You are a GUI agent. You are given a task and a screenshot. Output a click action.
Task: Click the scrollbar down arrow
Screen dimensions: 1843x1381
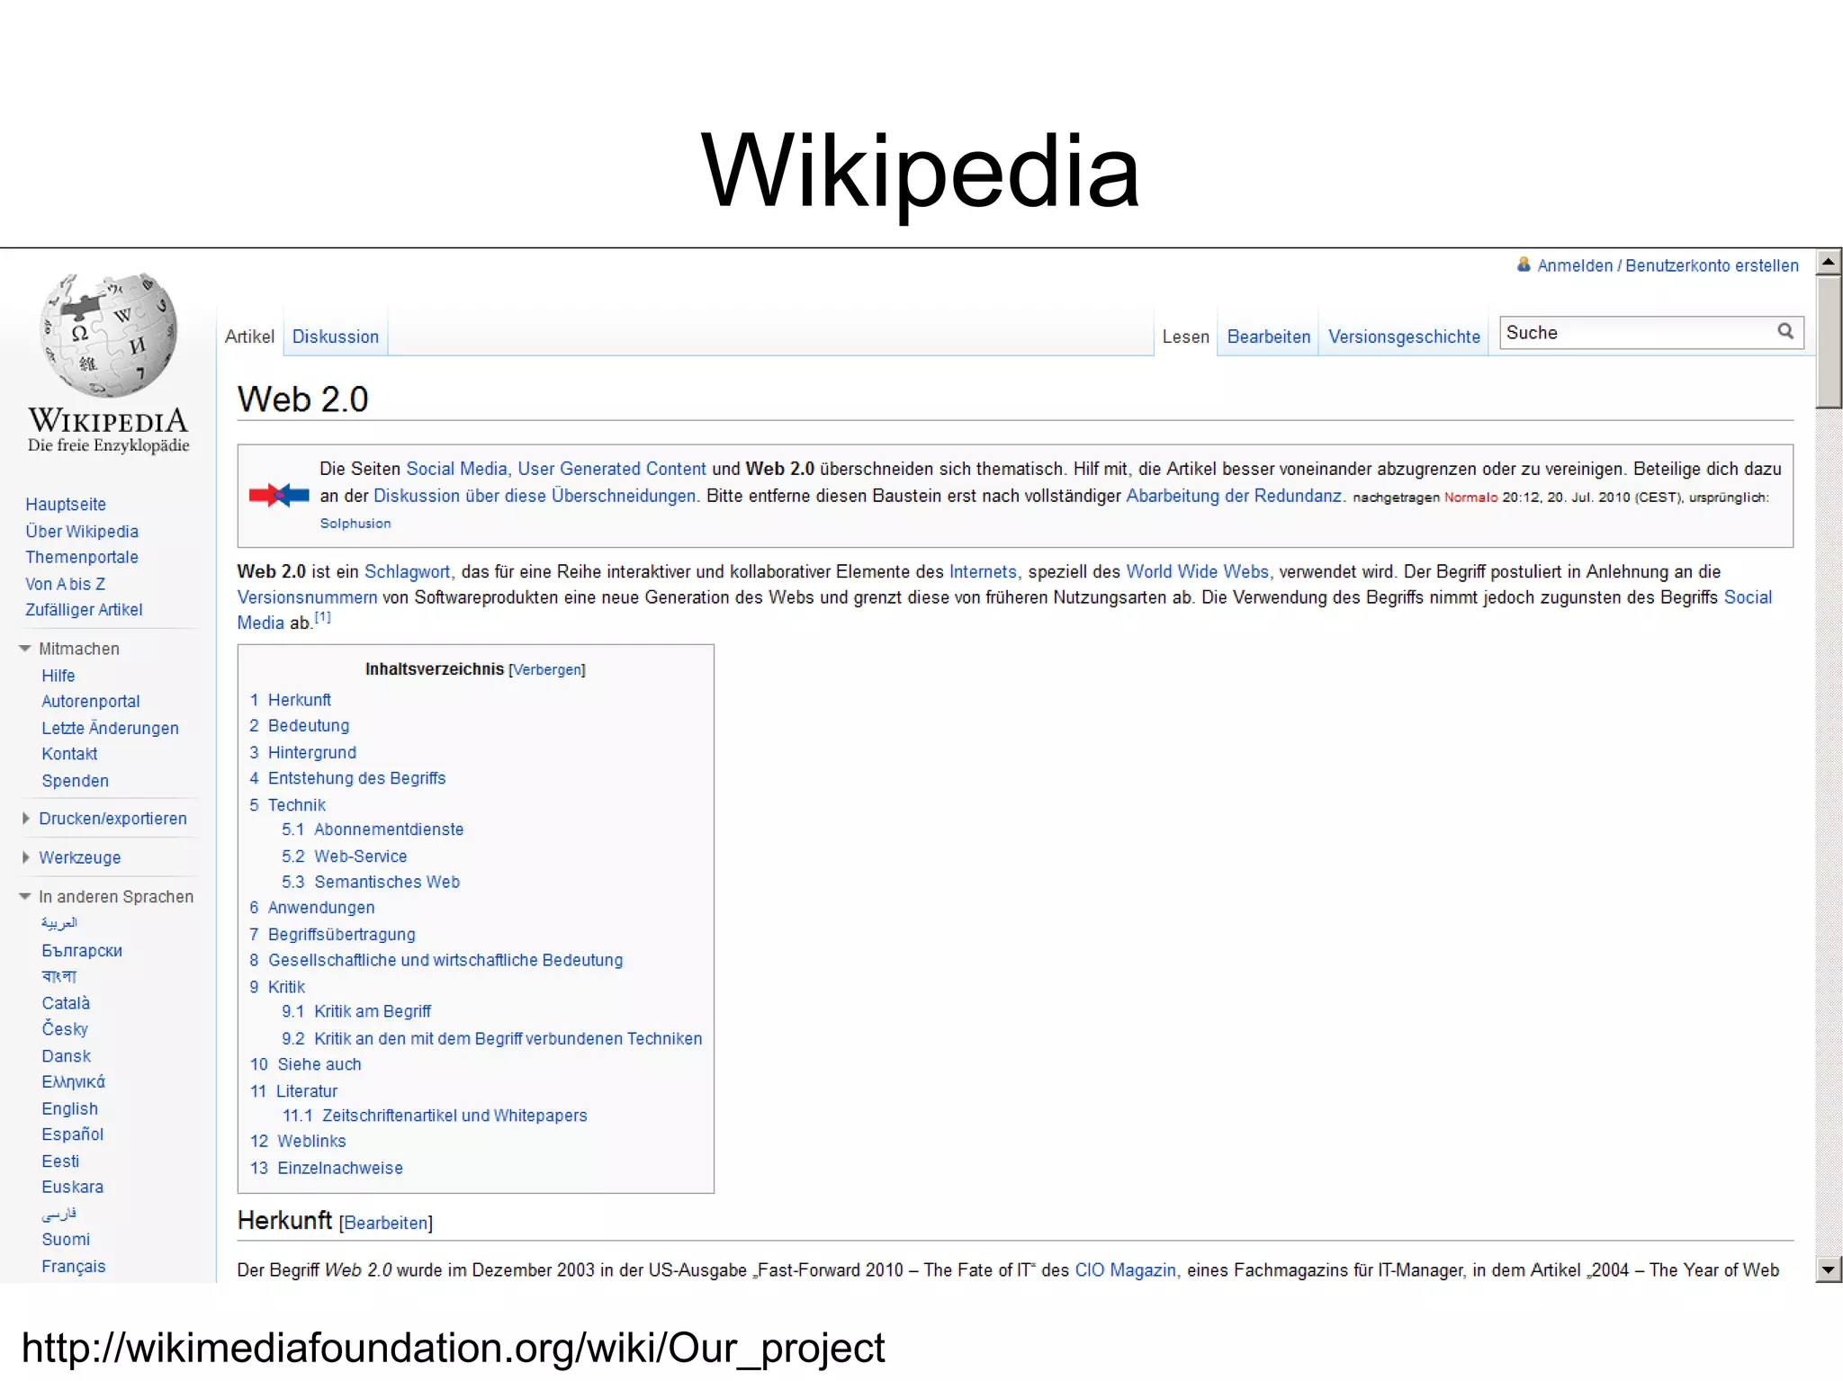[1828, 1269]
